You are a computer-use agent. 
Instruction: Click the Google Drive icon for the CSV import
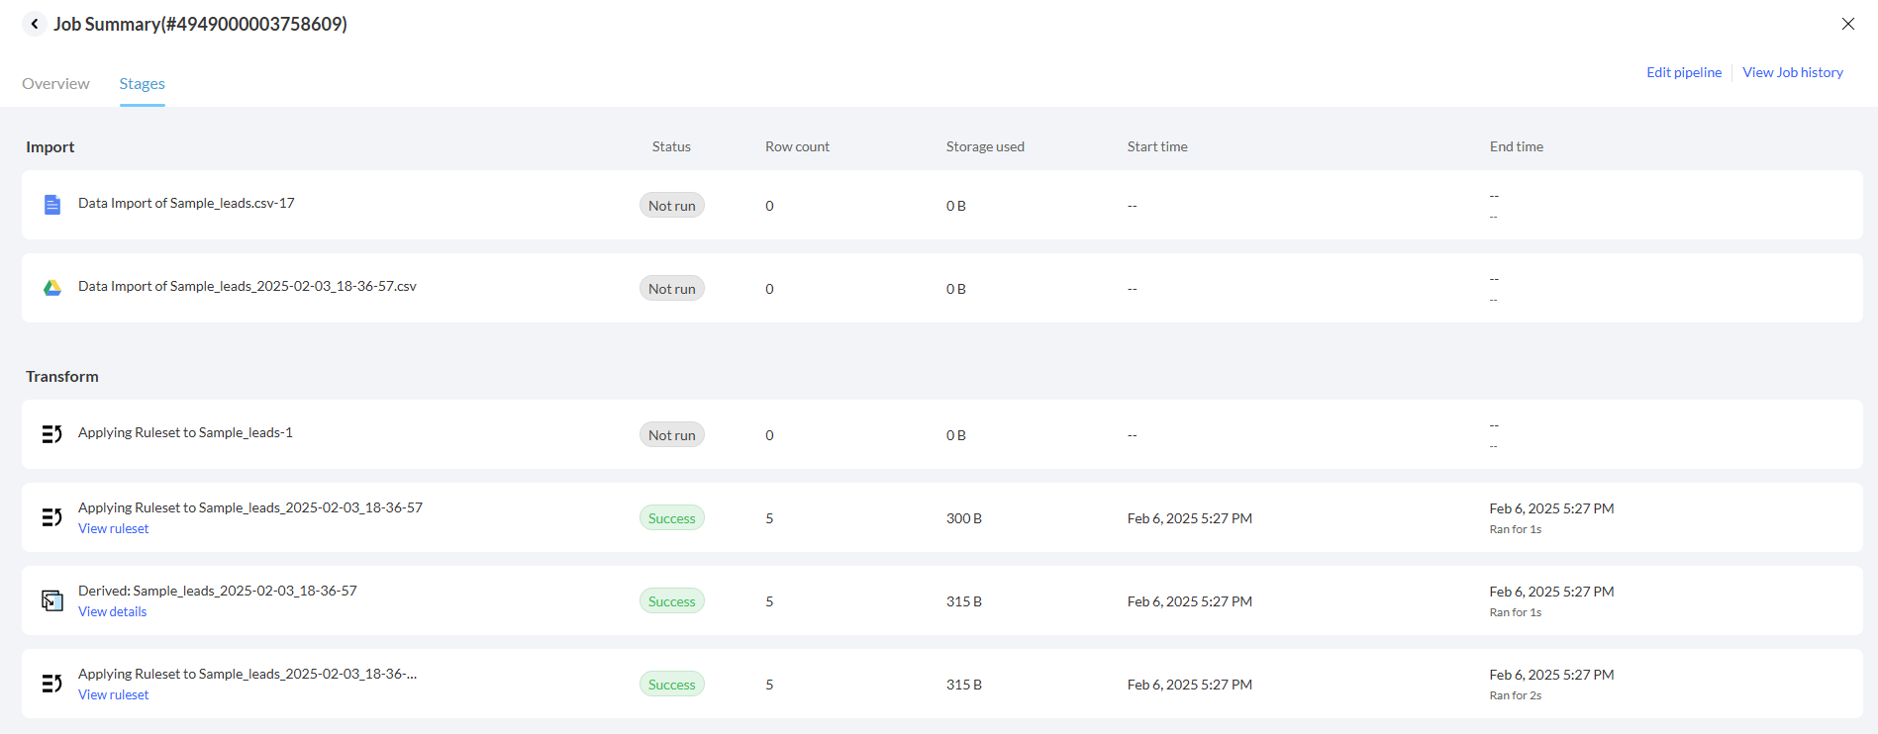pyautogui.click(x=52, y=288)
